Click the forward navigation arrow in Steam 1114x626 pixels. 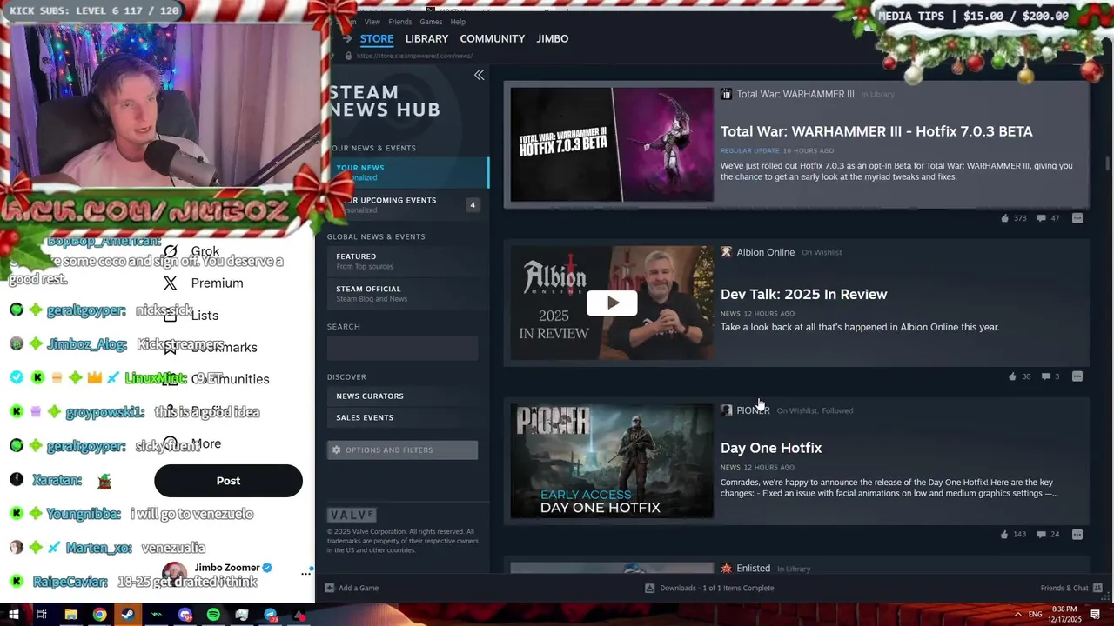pyautogui.click(x=346, y=38)
